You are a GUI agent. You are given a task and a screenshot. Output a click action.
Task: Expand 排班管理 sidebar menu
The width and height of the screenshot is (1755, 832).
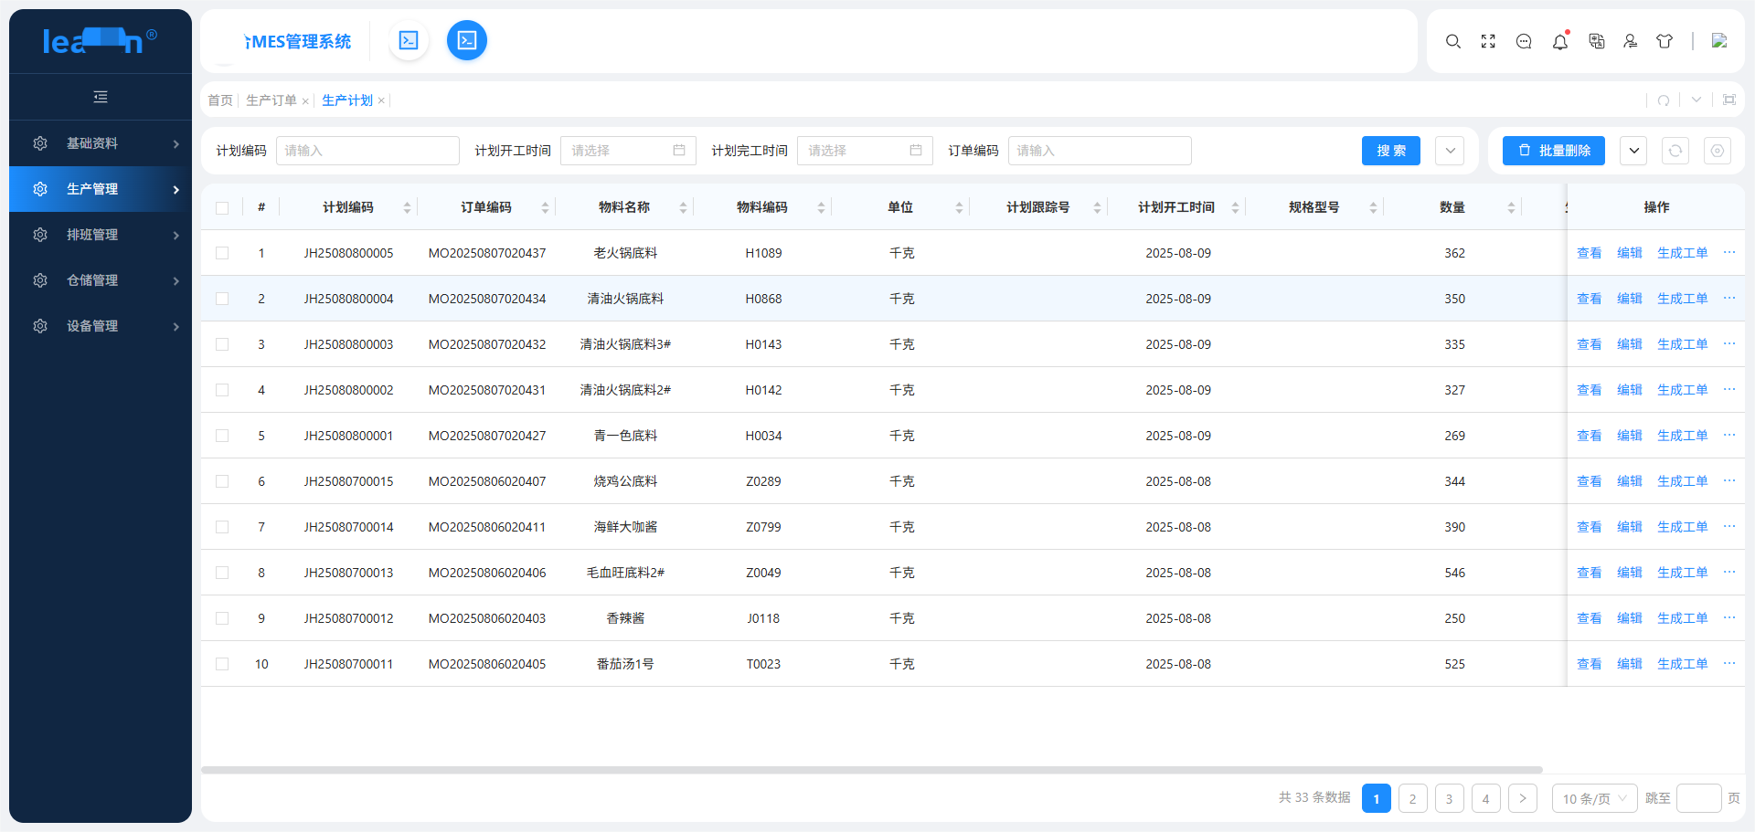coord(101,235)
